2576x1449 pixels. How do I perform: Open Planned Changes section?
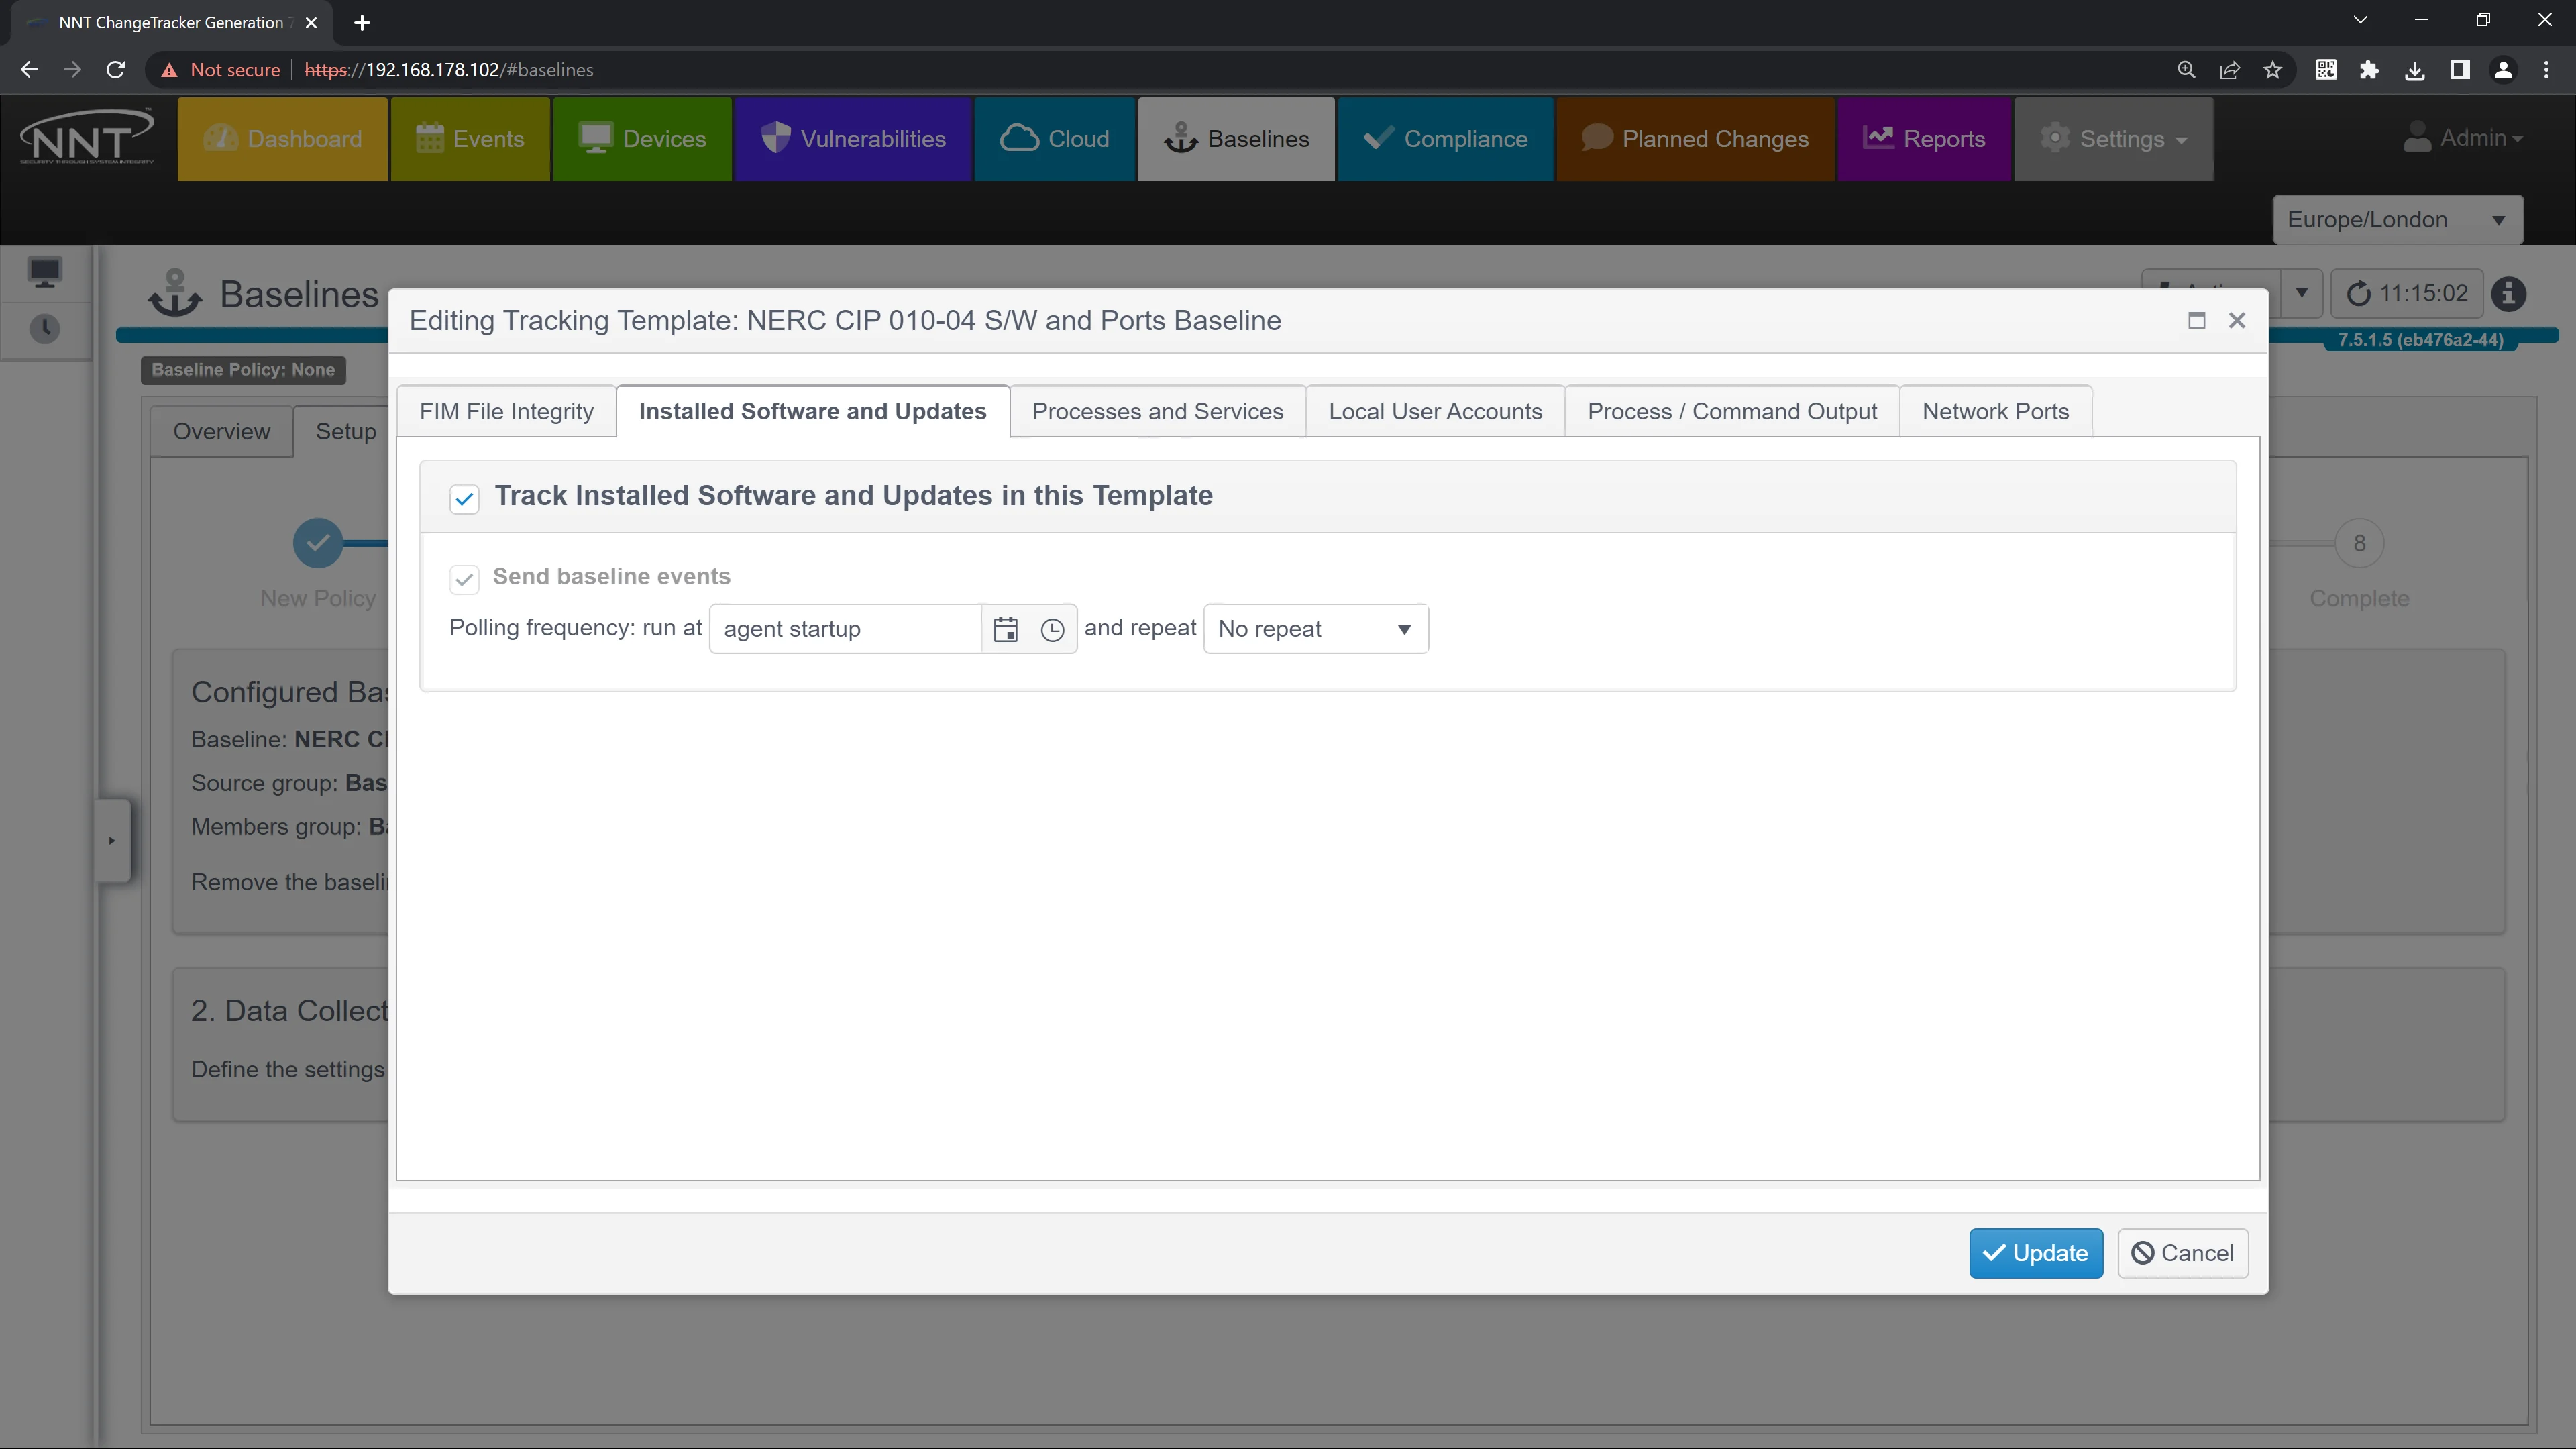pos(1695,139)
